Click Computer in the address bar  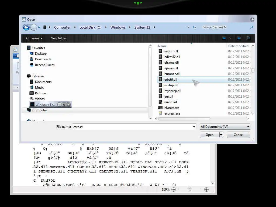click(62, 27)
